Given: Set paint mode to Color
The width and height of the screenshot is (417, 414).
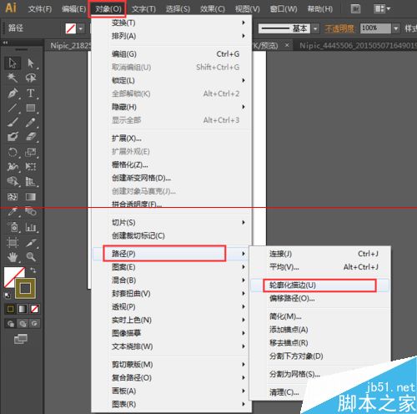Looking at the screenshot, I should pyautogui.click(x=11, y=309).
